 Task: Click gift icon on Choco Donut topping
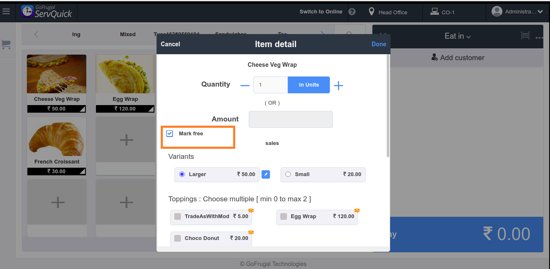coord(251,232)
